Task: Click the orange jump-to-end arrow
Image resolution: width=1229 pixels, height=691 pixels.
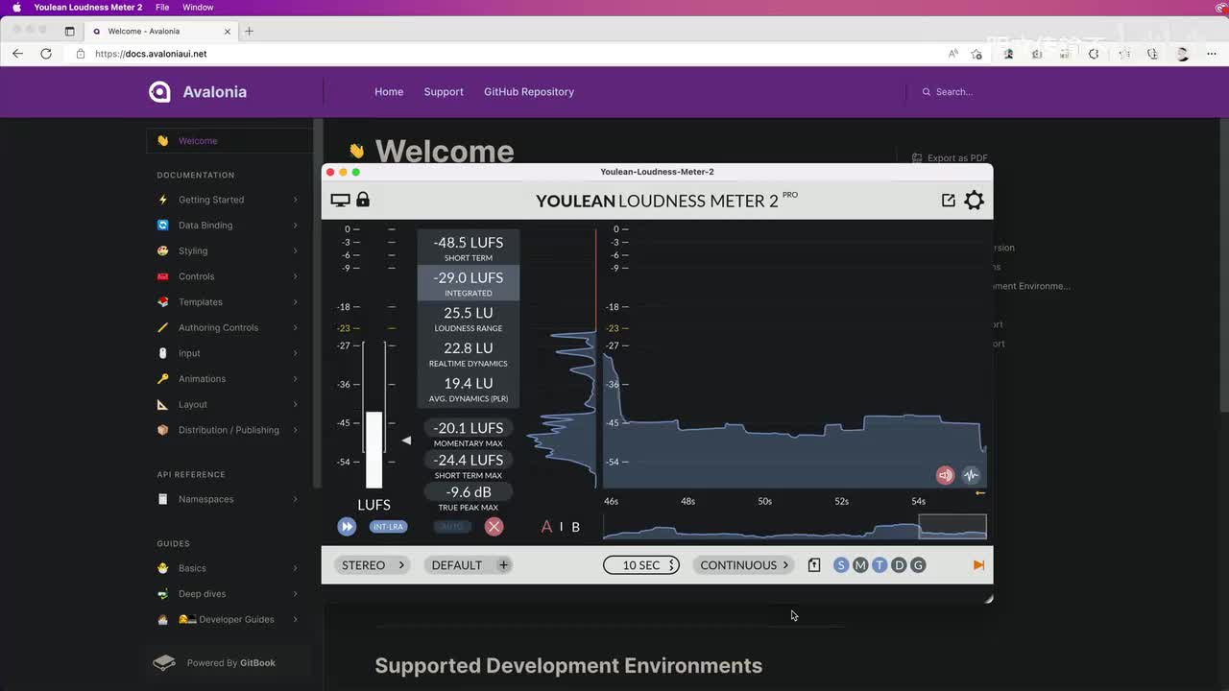Action: coord(978,565)
